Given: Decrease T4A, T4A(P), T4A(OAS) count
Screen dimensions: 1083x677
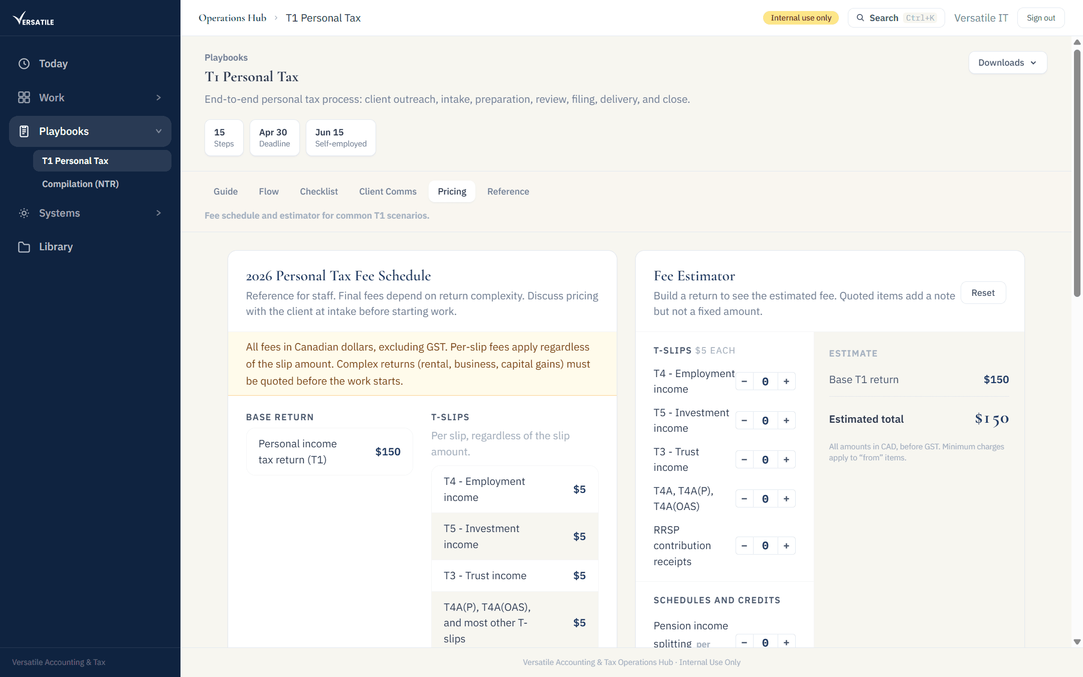Looking at the screenshot, I should coord(745,499).
